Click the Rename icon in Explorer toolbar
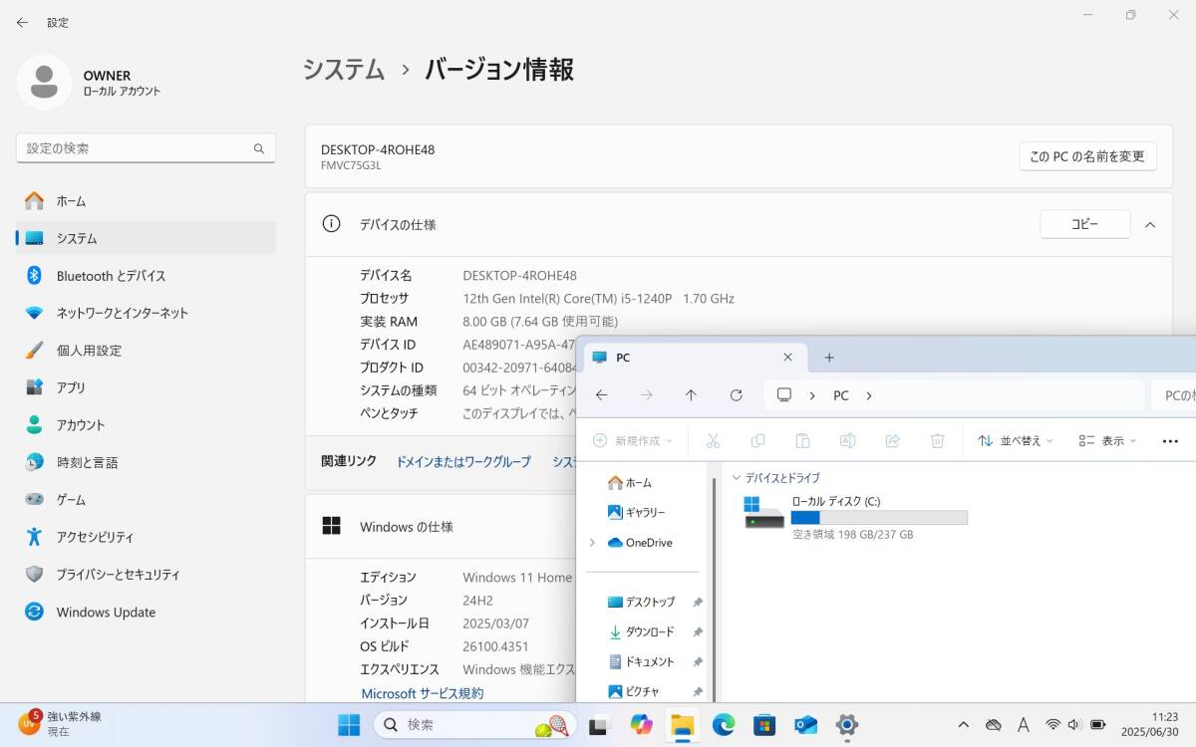Viewport: 1196px width, 747px height. pyautogui.click(x=847, y=440)
